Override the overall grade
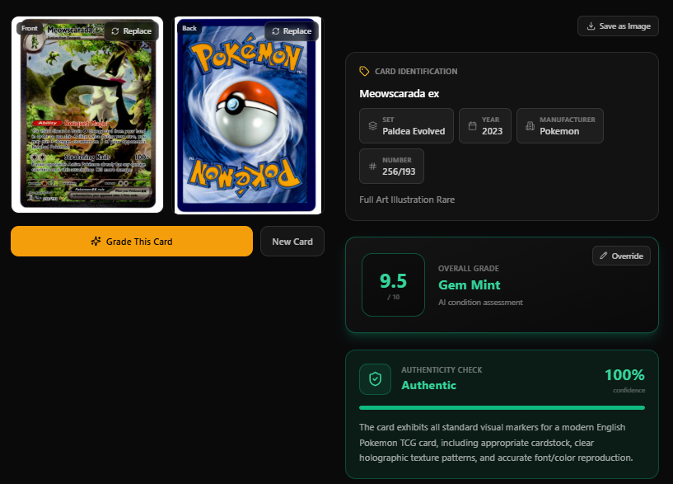The height and width of the screenshot is (484, 673). coord(621,256)
